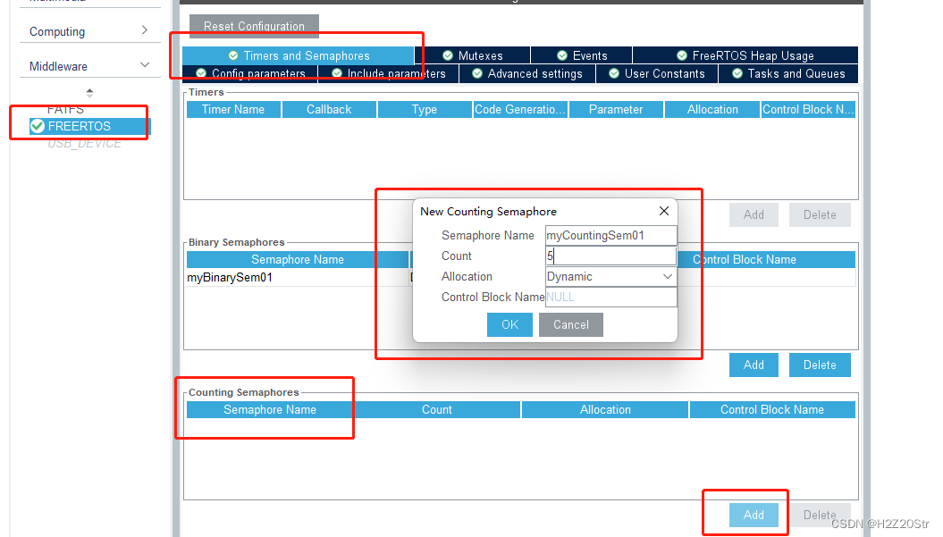943x537 pixels.
Task: Click the Timer Name column header
Action: [233, 109]
